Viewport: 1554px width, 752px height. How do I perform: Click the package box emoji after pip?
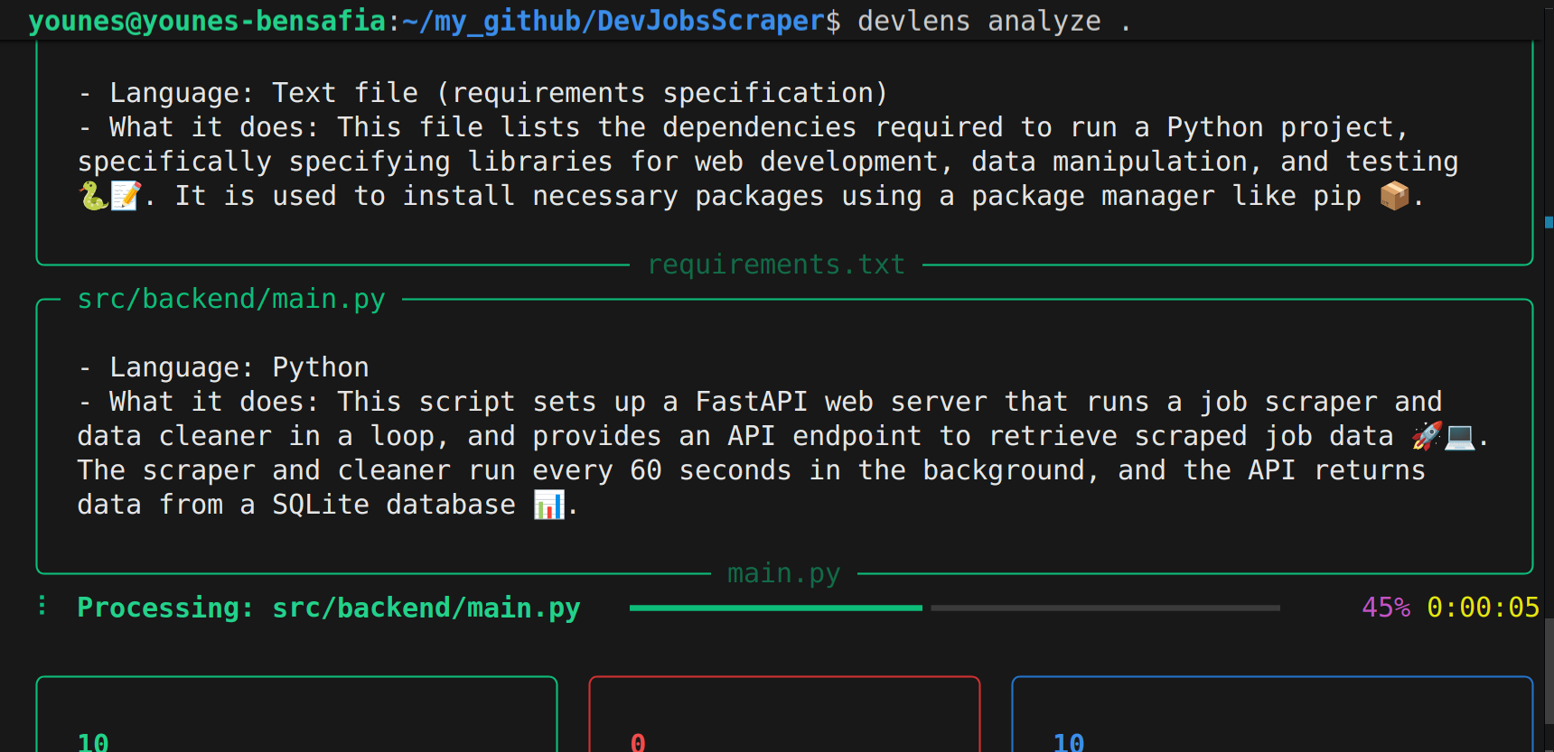pyautogui.click(x=1394, y=196)
